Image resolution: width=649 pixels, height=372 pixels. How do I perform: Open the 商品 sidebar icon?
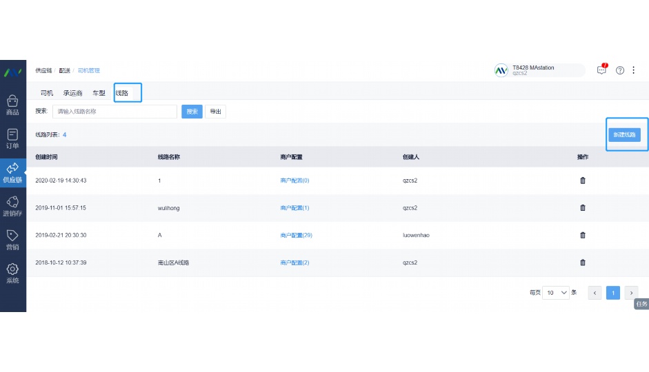click(x=12, y=105)
